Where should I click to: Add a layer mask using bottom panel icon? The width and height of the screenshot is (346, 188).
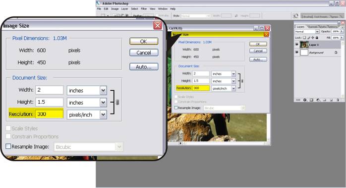(x=311, y=100)
